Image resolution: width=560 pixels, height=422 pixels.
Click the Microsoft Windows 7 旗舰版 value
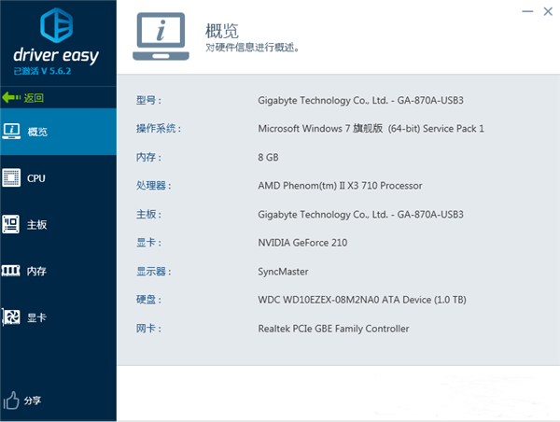click(371, 128)
